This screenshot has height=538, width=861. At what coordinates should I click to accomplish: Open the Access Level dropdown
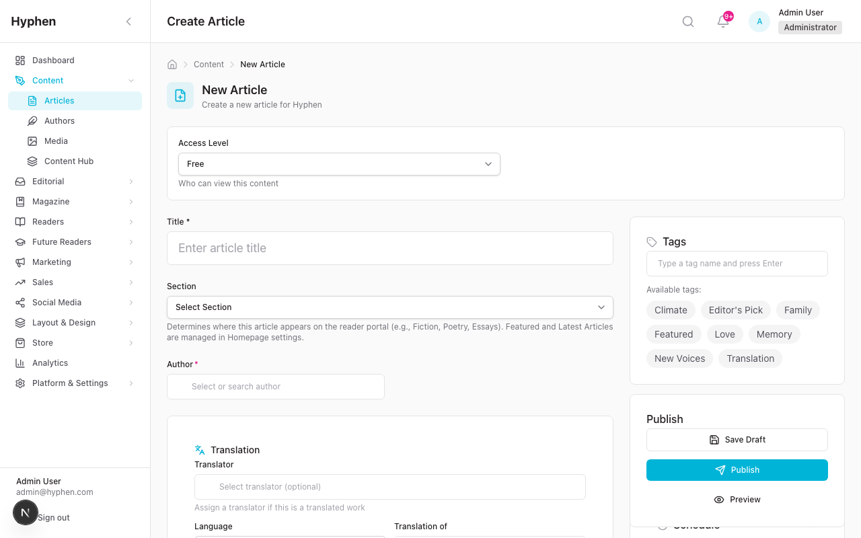click(339, 163)
